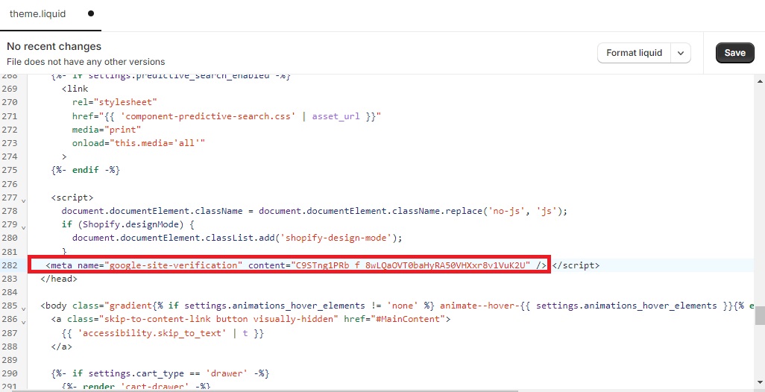Select line number 269 in the gutter
Viewport: 765px width, 392px height.
coord(10,89)
